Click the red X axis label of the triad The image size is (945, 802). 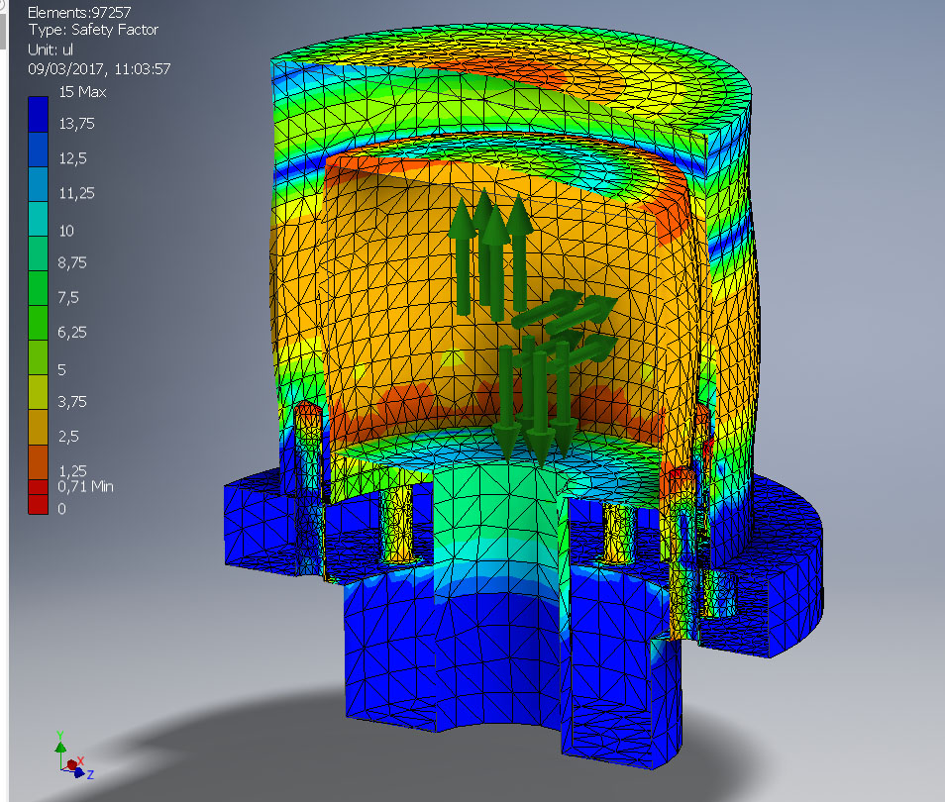[80, 760]
